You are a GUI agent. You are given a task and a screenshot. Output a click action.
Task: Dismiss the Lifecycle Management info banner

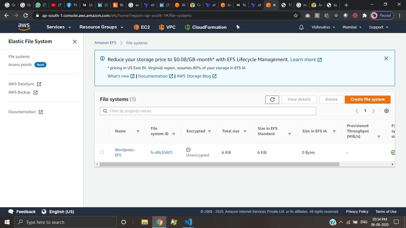[386, 58]
